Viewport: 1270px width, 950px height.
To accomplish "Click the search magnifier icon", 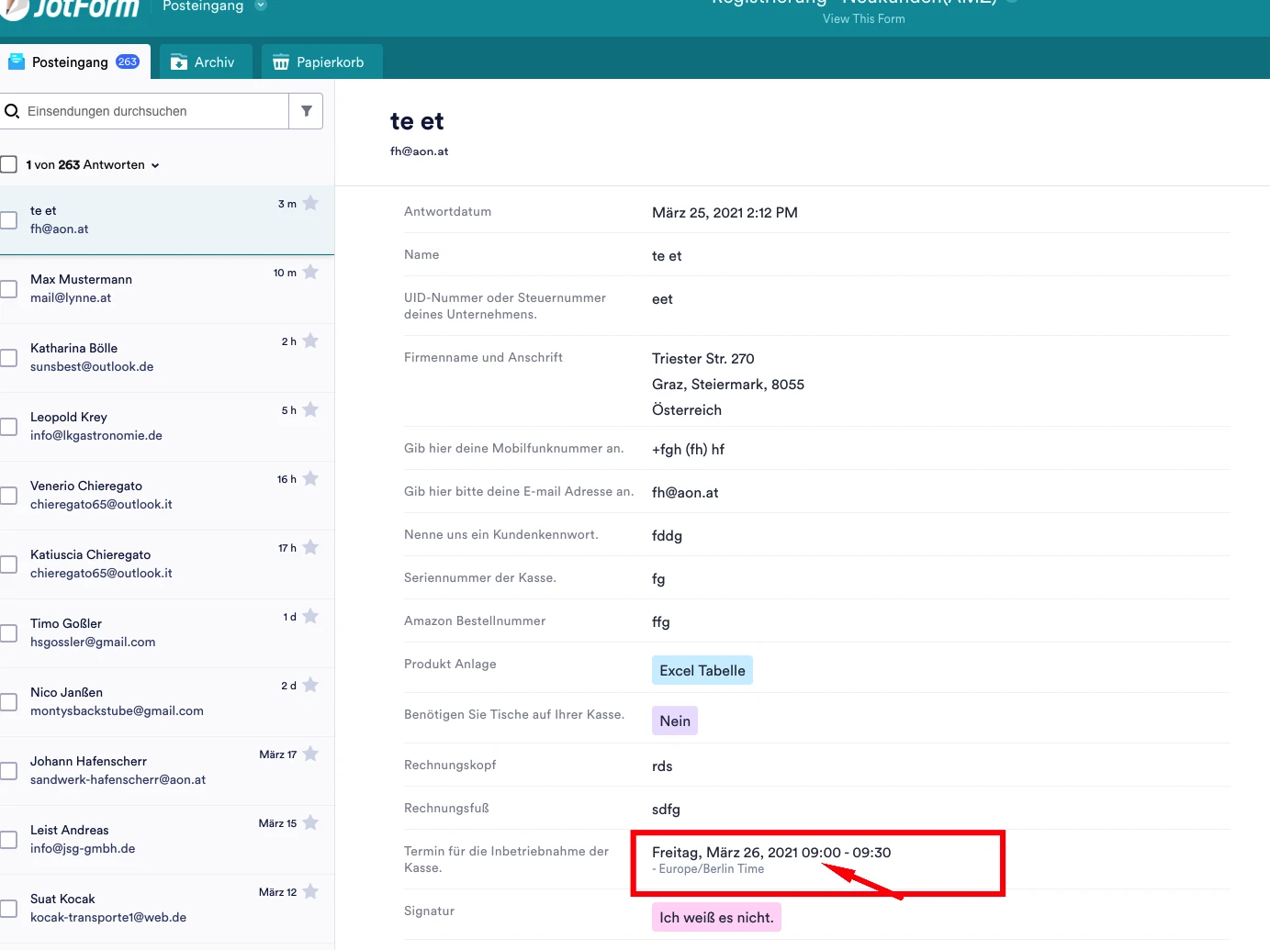I will click(x=13, y=110).
